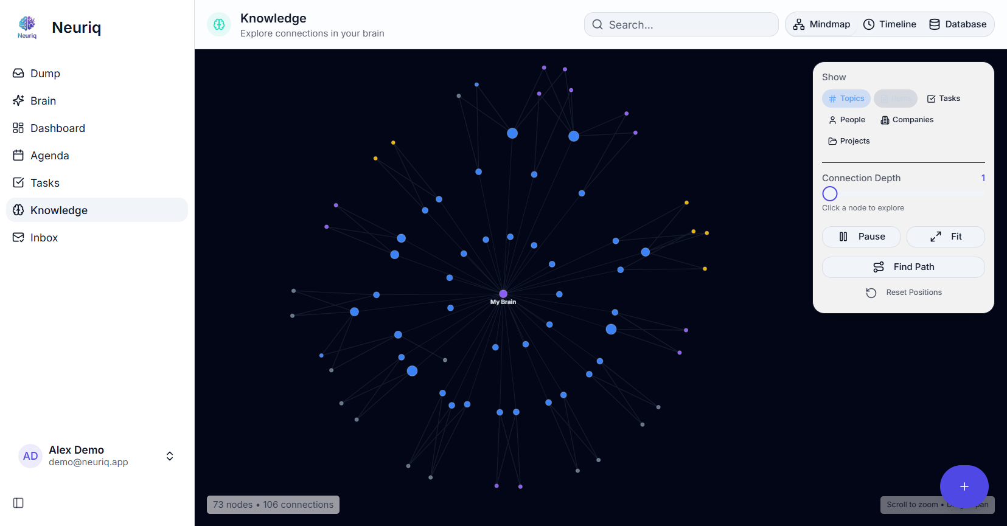Open the Inbox page
The width and height of the screenshot is (1007, 526).
(x=97, y=238)
